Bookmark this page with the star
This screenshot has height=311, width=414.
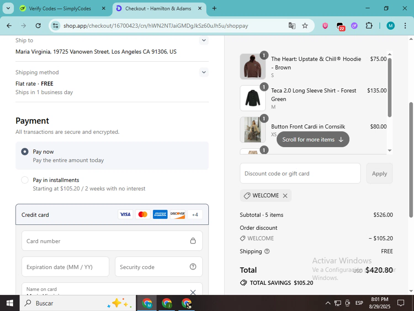pos(305,26)
